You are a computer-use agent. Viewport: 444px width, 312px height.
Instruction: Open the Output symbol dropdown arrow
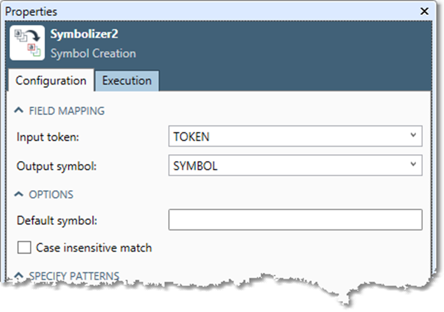coord(413,165)
